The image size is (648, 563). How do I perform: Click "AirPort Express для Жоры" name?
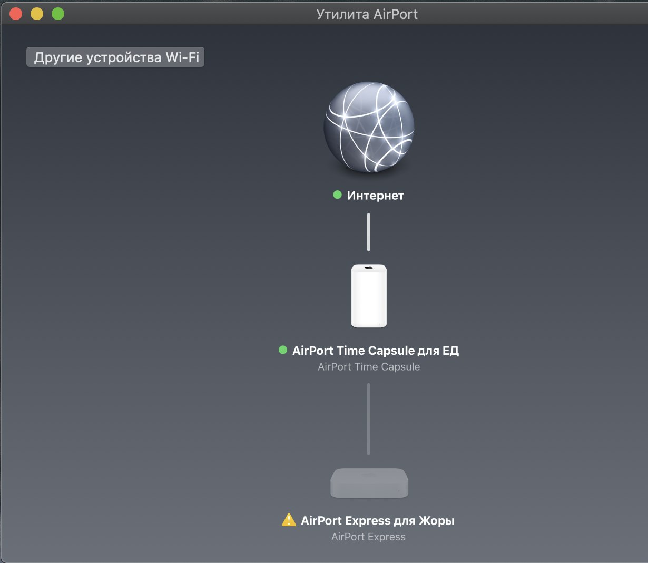click(x=378, y=521)
